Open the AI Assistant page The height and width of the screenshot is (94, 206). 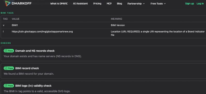pyautogui.click(x=80, y=4)
